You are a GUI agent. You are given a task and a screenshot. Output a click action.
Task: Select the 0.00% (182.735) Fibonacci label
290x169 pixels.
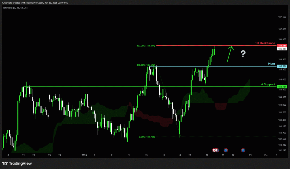pyautogui.click(x=147, y=137)
